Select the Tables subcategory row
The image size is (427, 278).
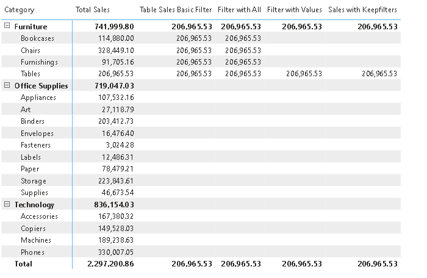pos(30,74)
